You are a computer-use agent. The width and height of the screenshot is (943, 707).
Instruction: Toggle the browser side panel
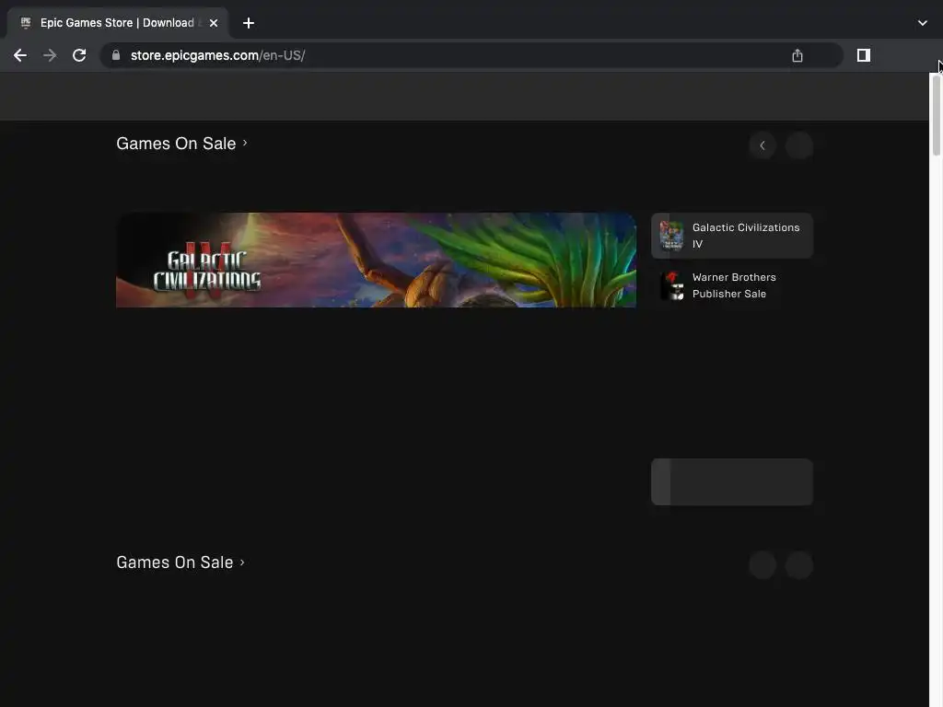pos(864,55)
